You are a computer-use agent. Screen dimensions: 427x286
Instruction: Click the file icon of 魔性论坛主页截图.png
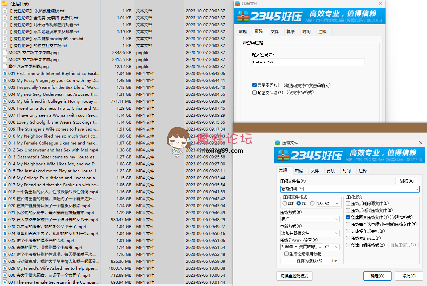click(5, 66)
